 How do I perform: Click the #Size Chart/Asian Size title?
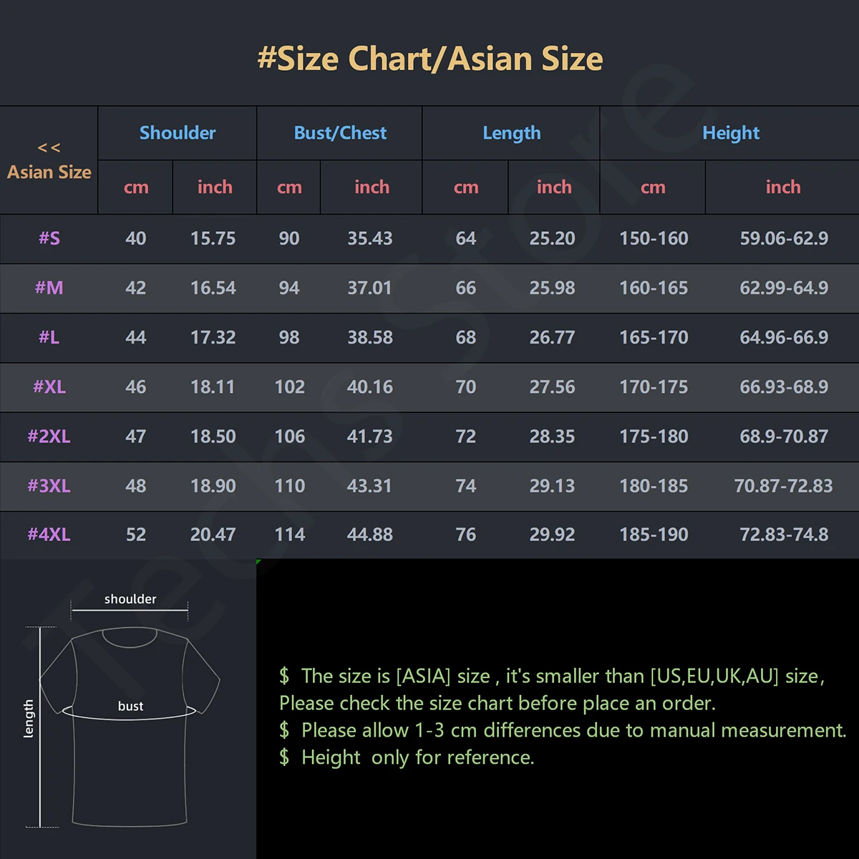point(429,59)
